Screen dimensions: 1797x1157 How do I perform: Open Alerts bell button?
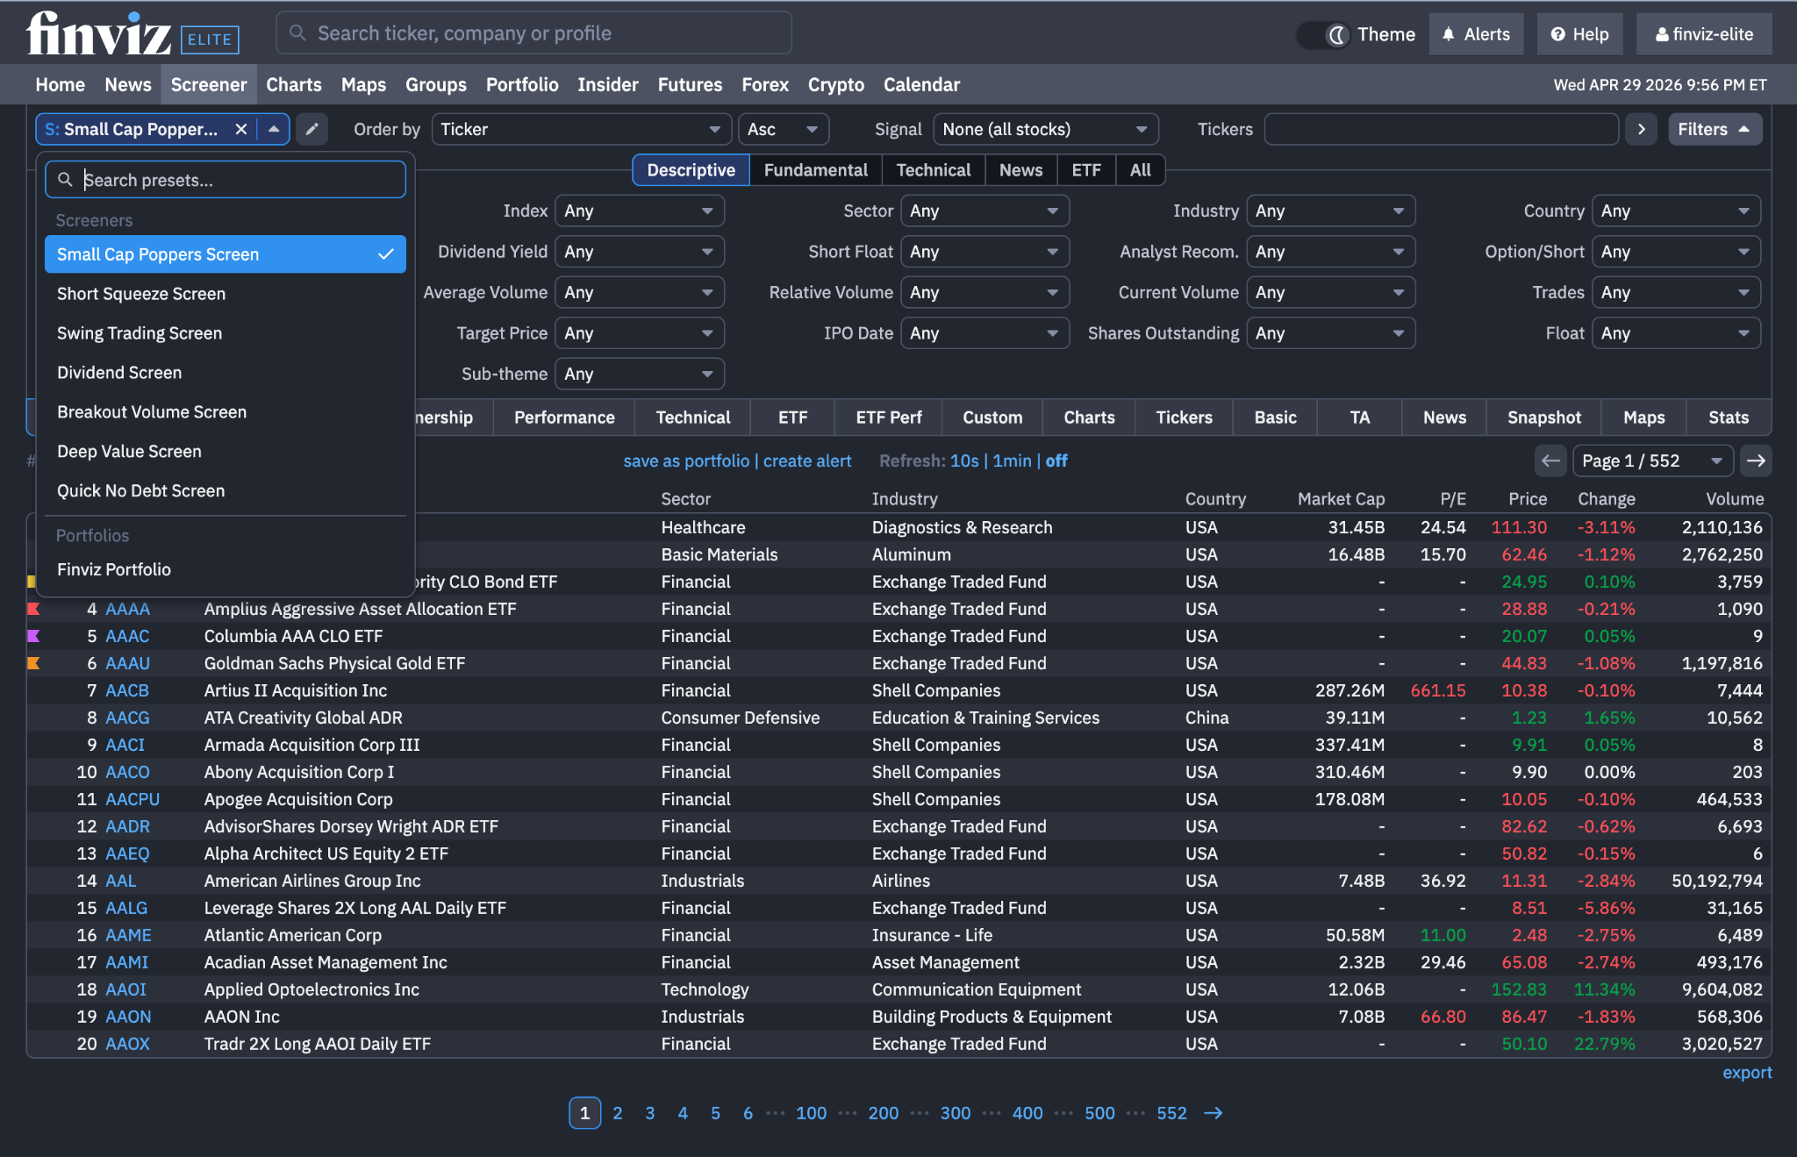(1476, 34)
